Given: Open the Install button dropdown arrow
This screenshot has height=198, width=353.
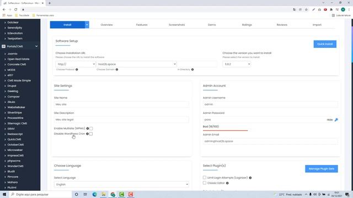Looking at the screenshot, I should [87, 25].
